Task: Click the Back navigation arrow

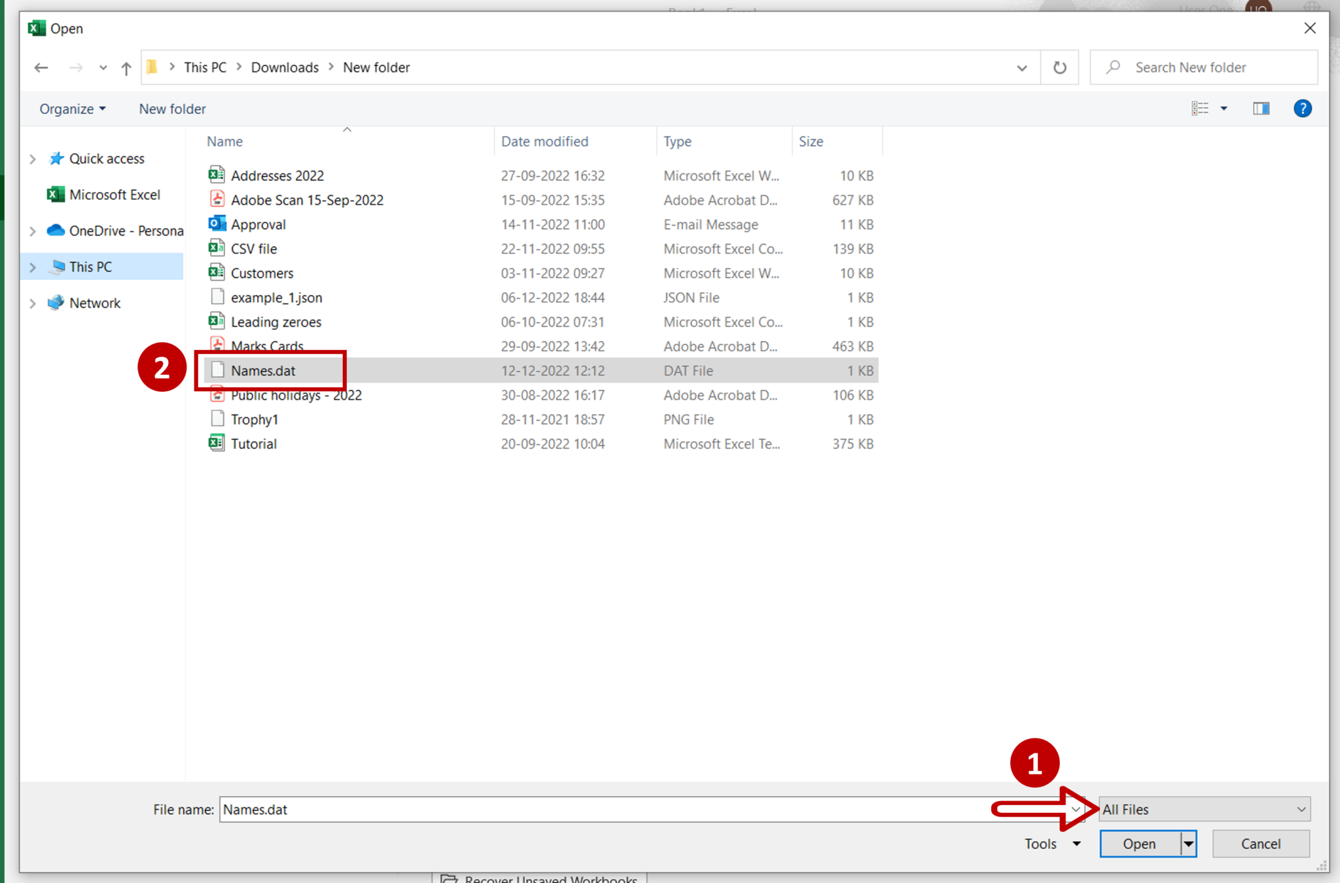Action: click(x=41, y=67)
